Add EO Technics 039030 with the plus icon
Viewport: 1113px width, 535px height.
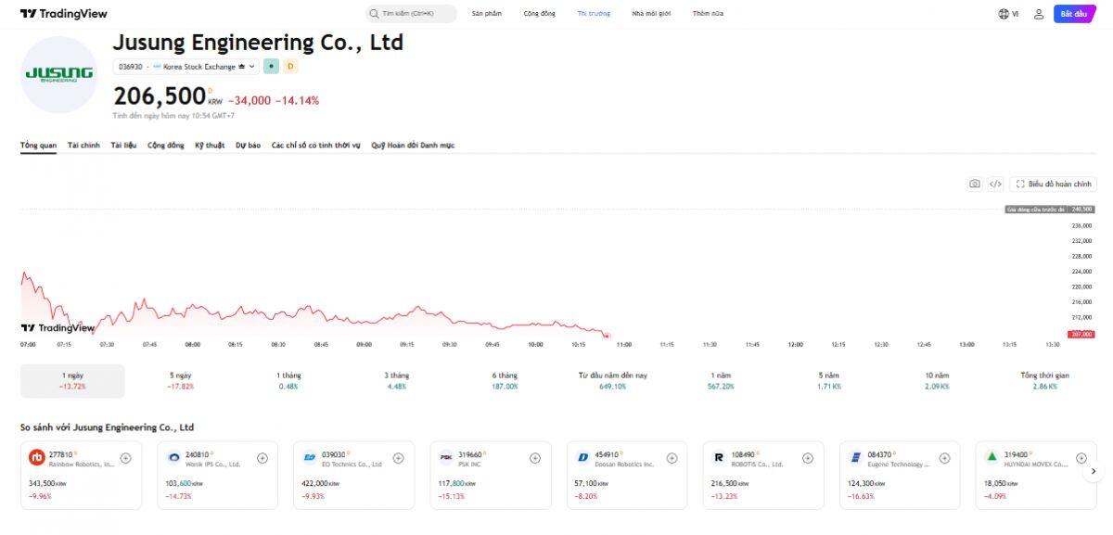pos(399,458)
